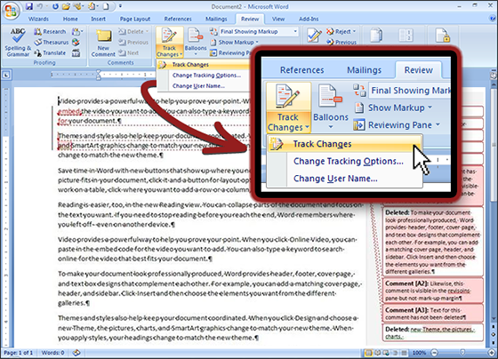Choose Change User Name in unmagnified menu
498x359 pixels.
click(x=198, y=86)
